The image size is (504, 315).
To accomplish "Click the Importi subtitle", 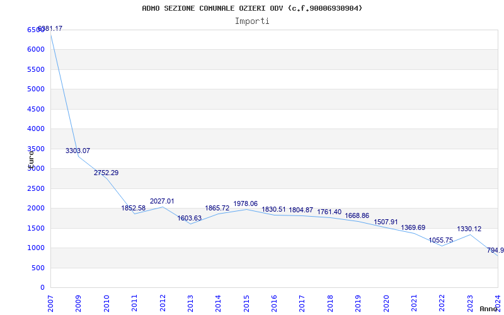I will pyautogui.click(x=252, y=21).
